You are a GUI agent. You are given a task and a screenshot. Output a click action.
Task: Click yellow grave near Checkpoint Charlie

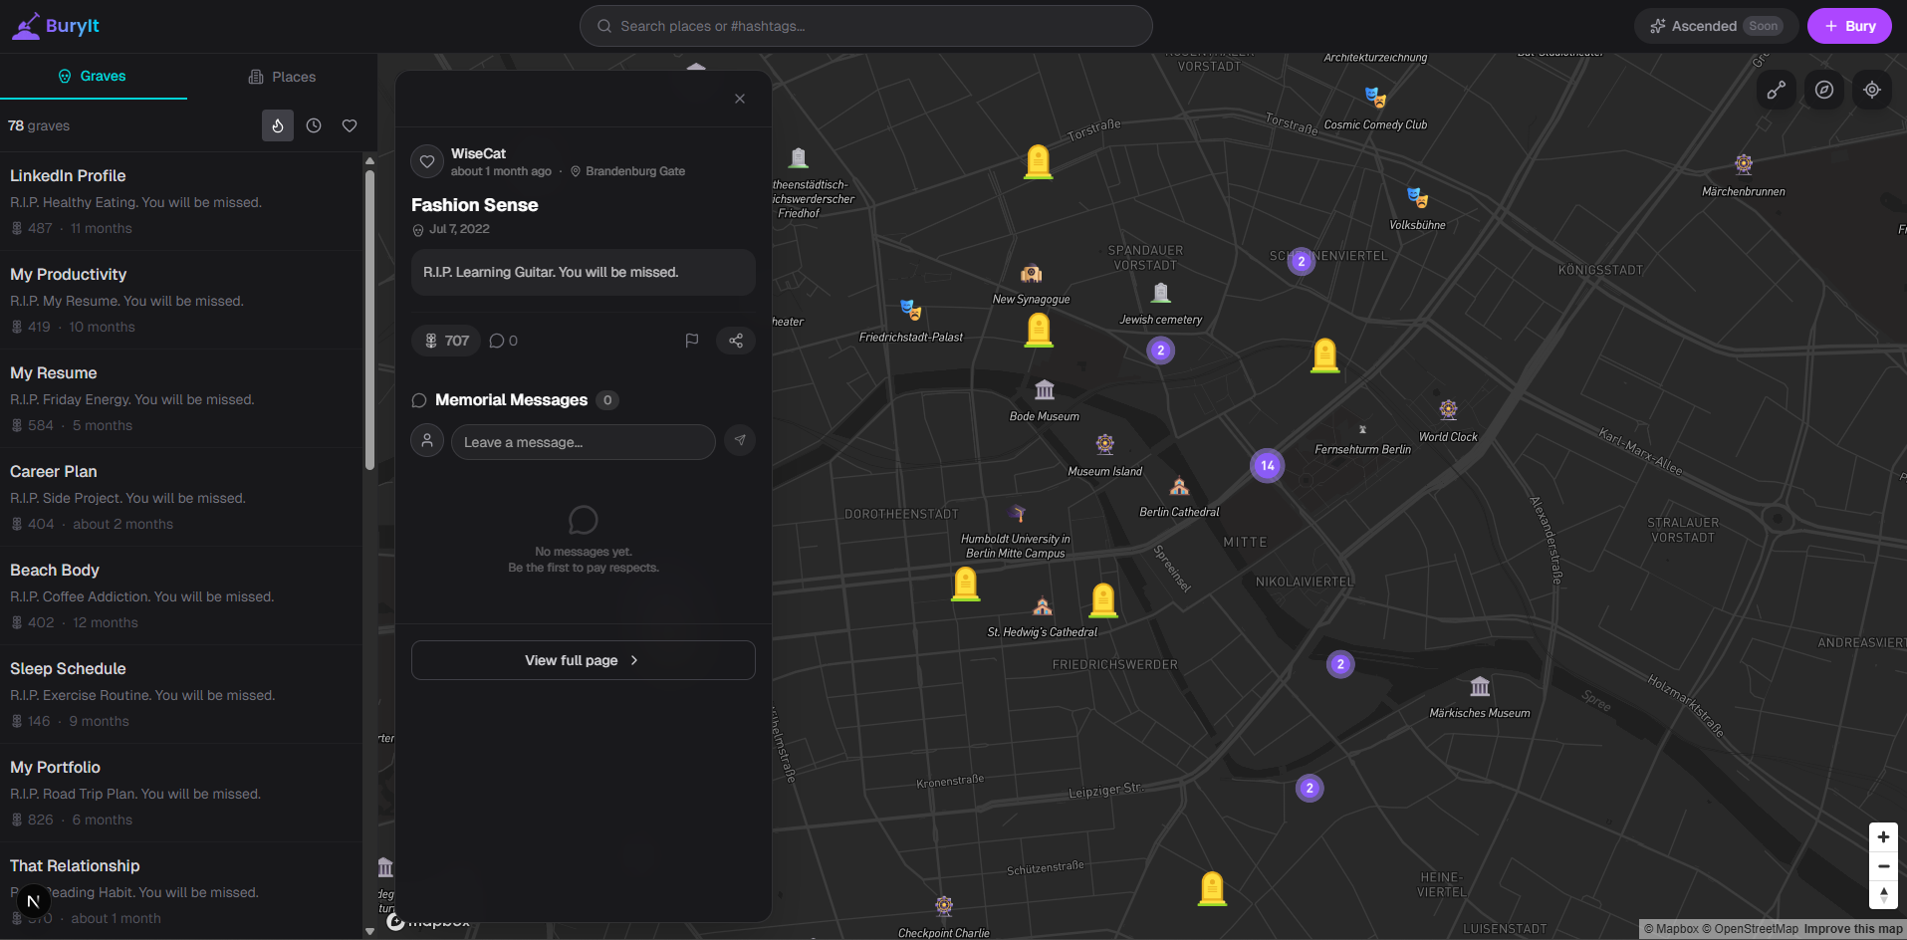pyautogui.click(x=1212, y=888)
